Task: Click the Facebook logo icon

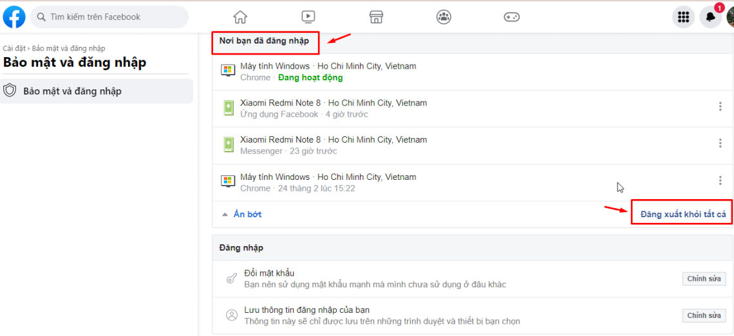Action: pos(14,17)
